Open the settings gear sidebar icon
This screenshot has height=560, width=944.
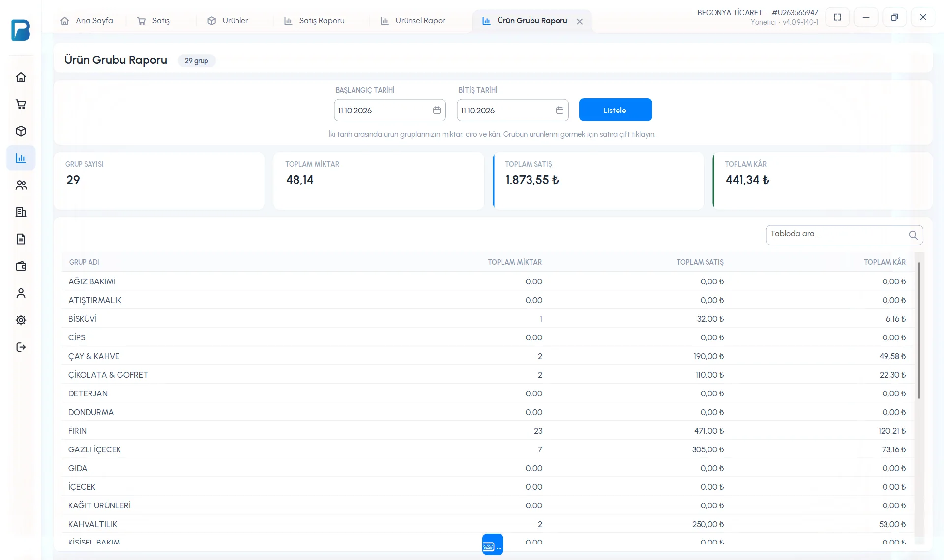[21, 320]
